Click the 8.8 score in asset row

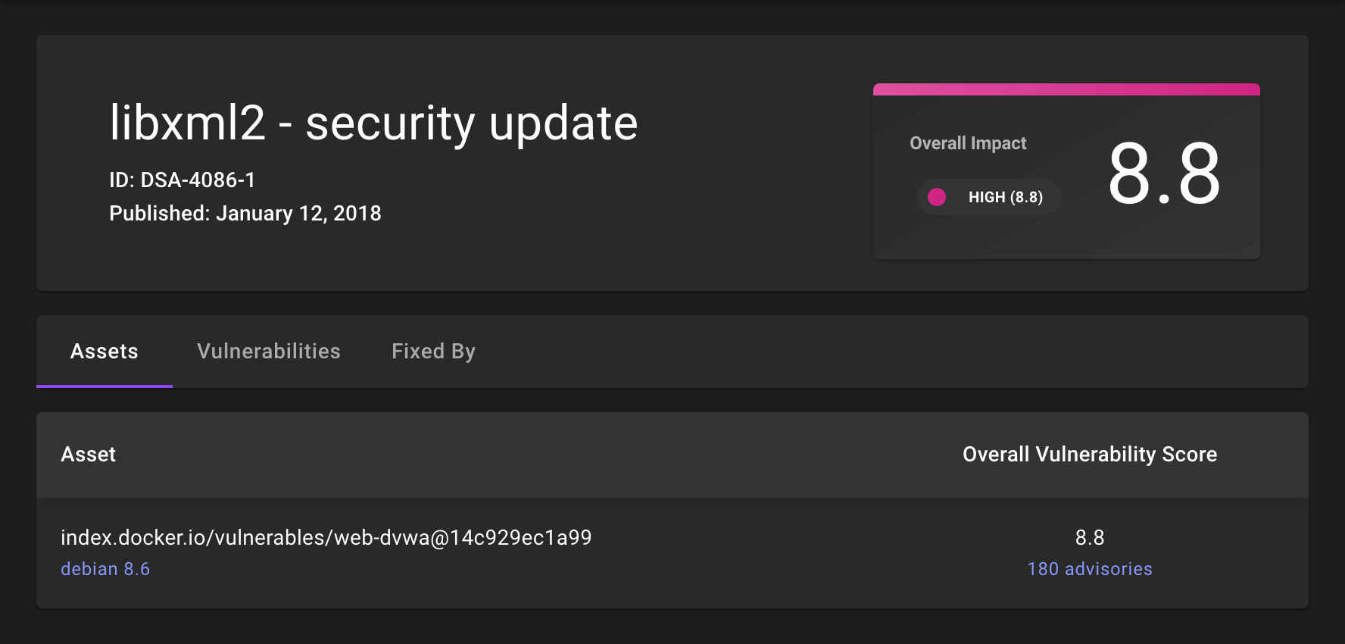click(1089, 538)
